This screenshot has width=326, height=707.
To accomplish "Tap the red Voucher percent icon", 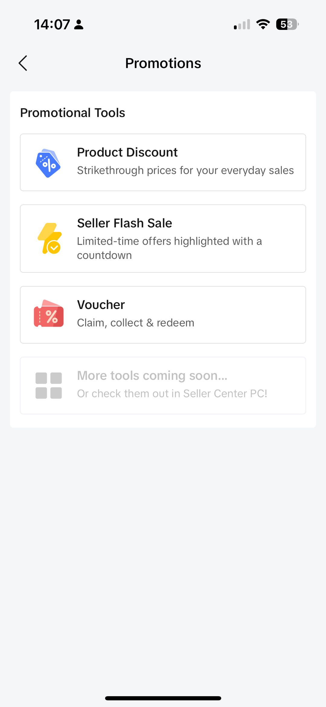I will [49, 314].
